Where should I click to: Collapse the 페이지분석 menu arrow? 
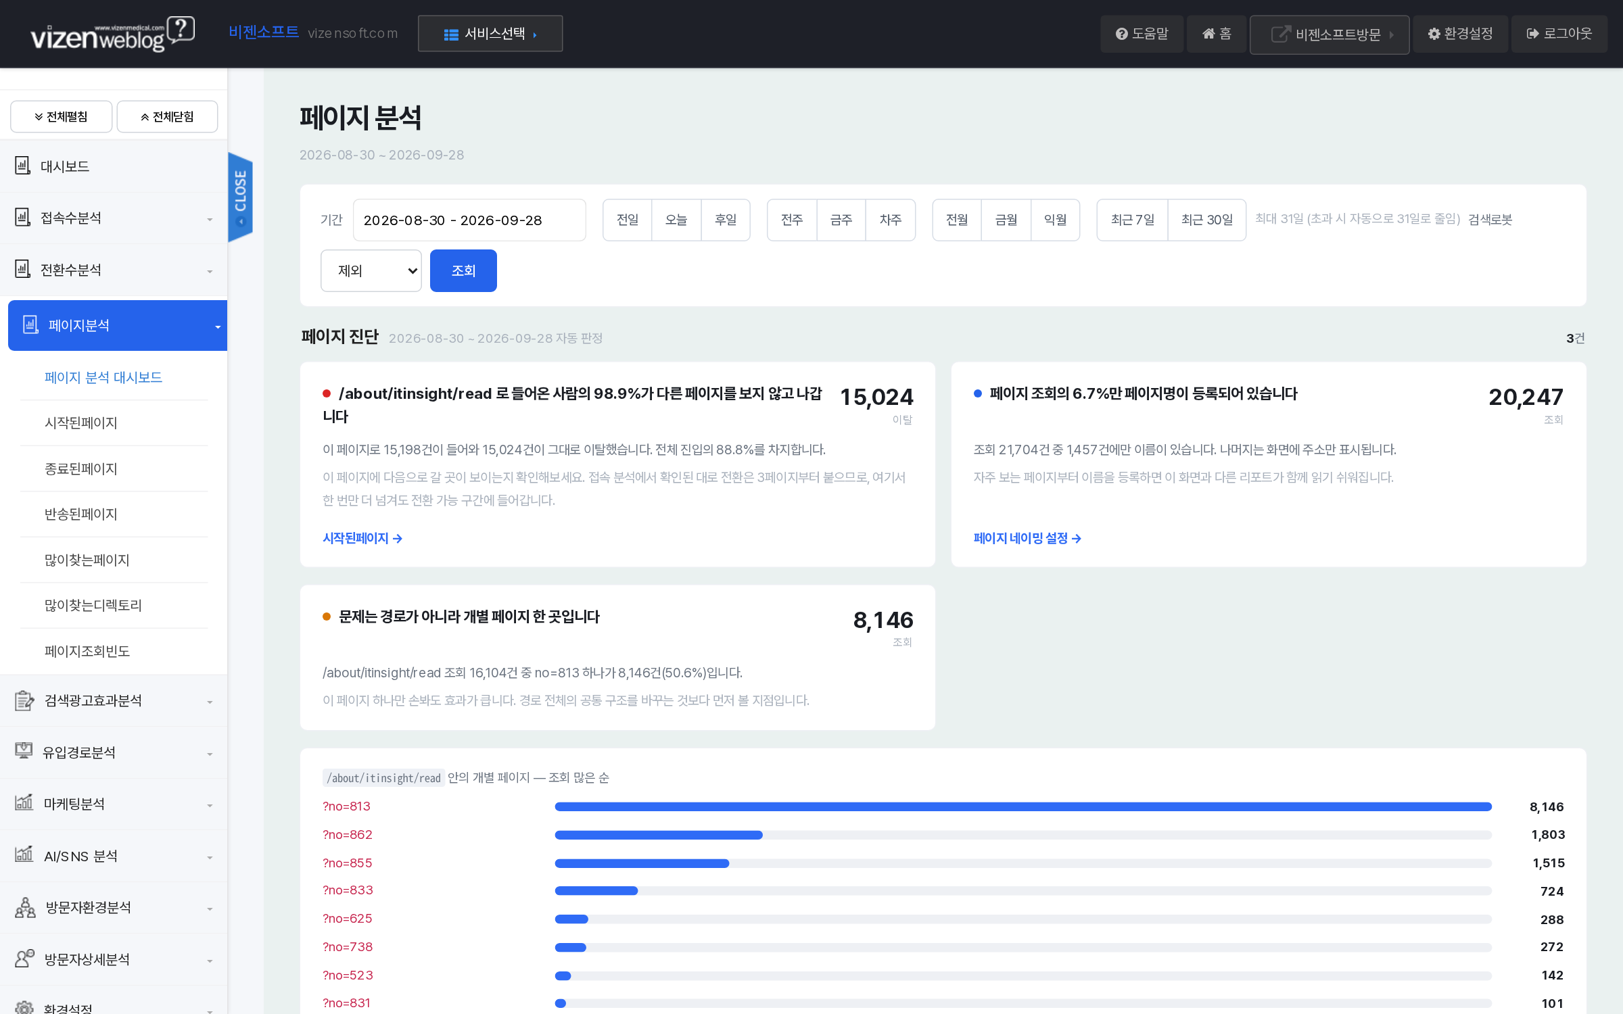218,327
